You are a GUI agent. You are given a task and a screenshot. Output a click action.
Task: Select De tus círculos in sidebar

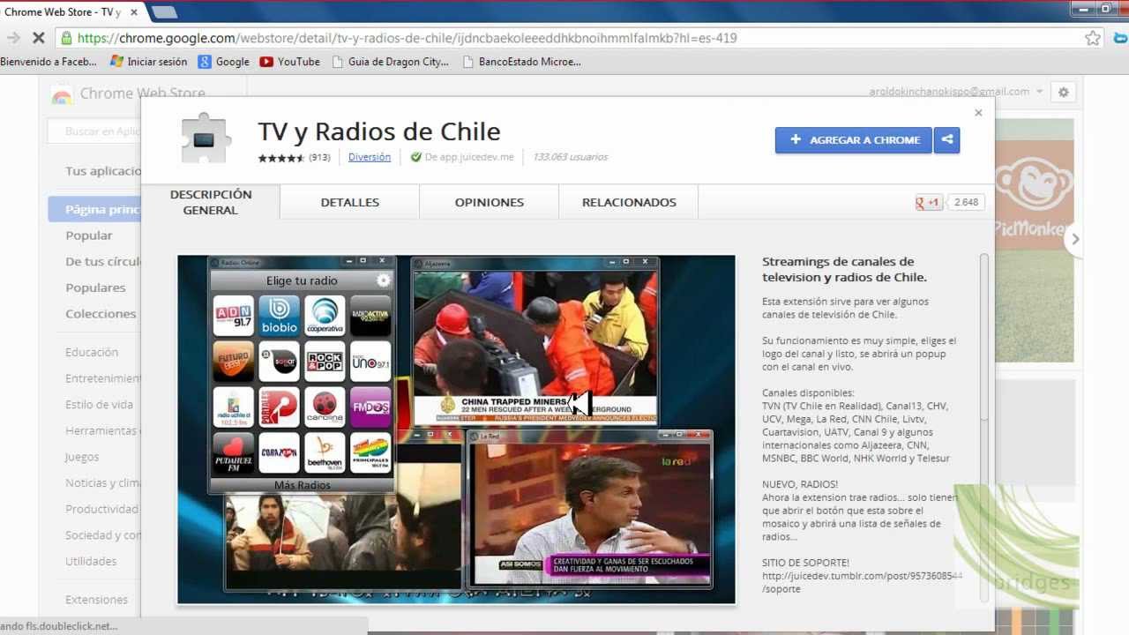(102, 261)
